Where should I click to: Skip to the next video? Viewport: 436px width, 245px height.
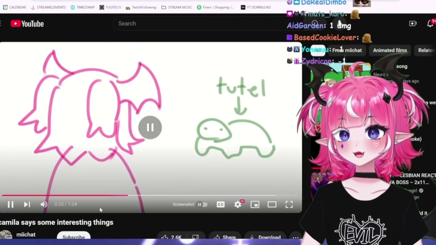(x=27, y=204)
